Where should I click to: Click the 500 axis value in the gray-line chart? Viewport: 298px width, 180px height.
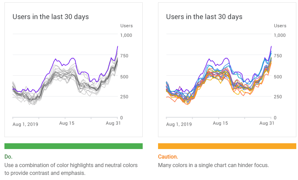125,77
